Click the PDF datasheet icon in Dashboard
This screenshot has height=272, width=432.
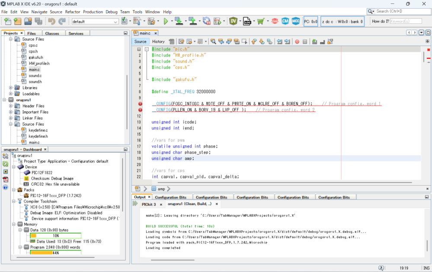pyautogui.click(x=6, y=180)
